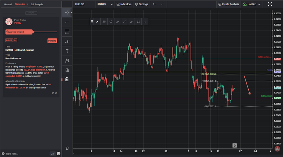The height and width of the screenshot is (157, 283).
Task: Select the XABCD pattern tool
Action: coord(67,60)
